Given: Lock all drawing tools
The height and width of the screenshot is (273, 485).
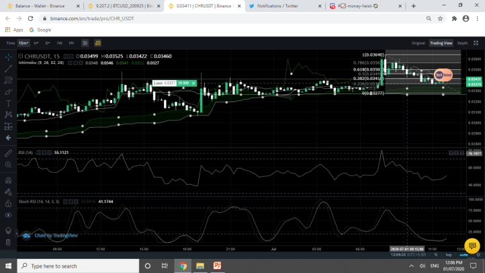Looking at the screenshot, I should pyautogui.click(x=8, y=203).
